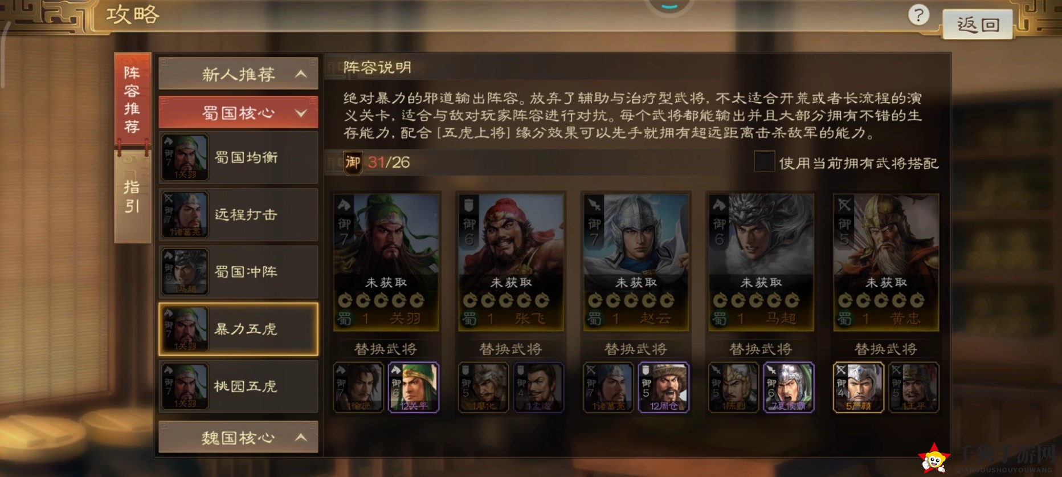Open the question mark help icon
1062x477 pixels.
point(918,15)
